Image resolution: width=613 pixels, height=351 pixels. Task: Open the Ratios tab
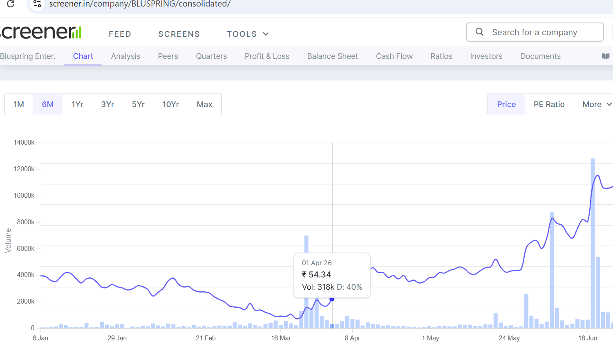click(x=441, y=56)
